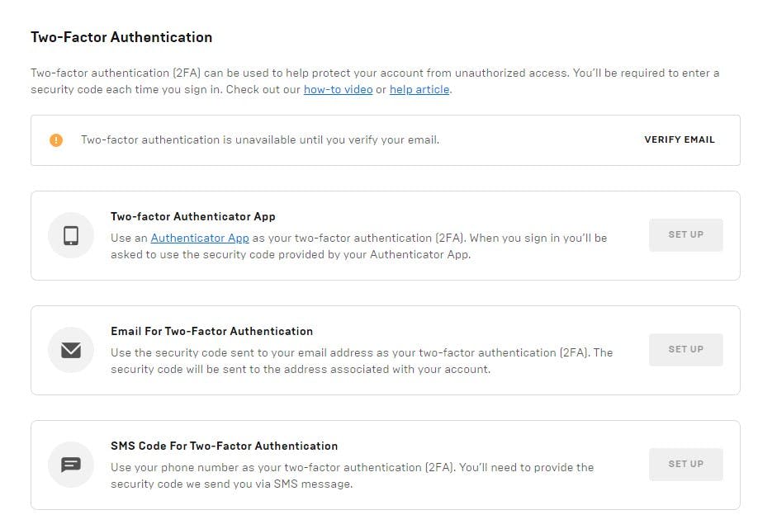
Task: Open the help article link
Action: [x=419, y=89]
